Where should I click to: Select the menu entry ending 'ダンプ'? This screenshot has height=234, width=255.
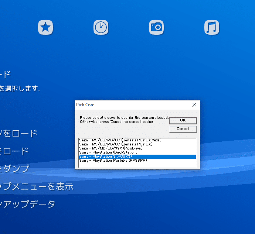tap(15, 168)
